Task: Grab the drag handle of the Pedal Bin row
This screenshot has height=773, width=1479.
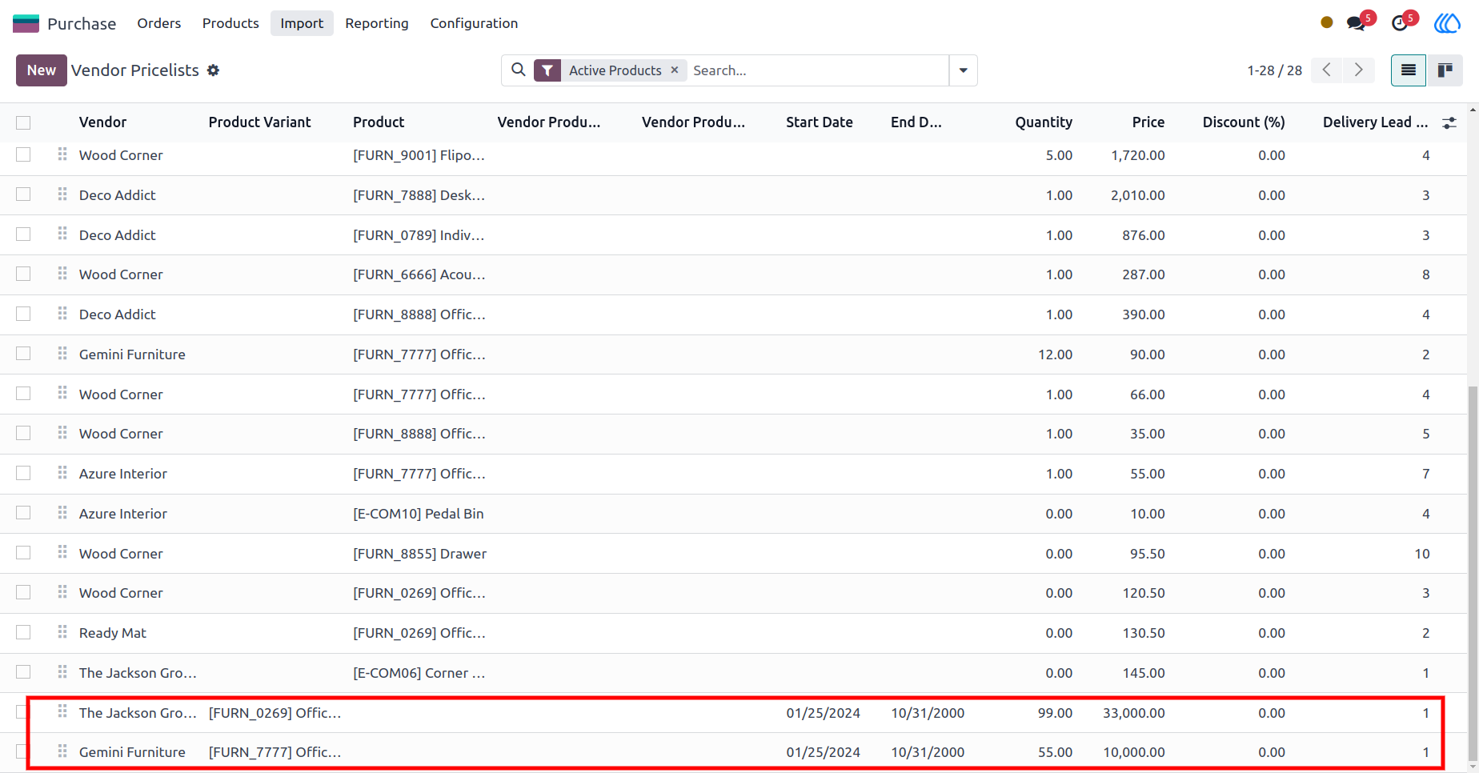Action: click(62, 513)
